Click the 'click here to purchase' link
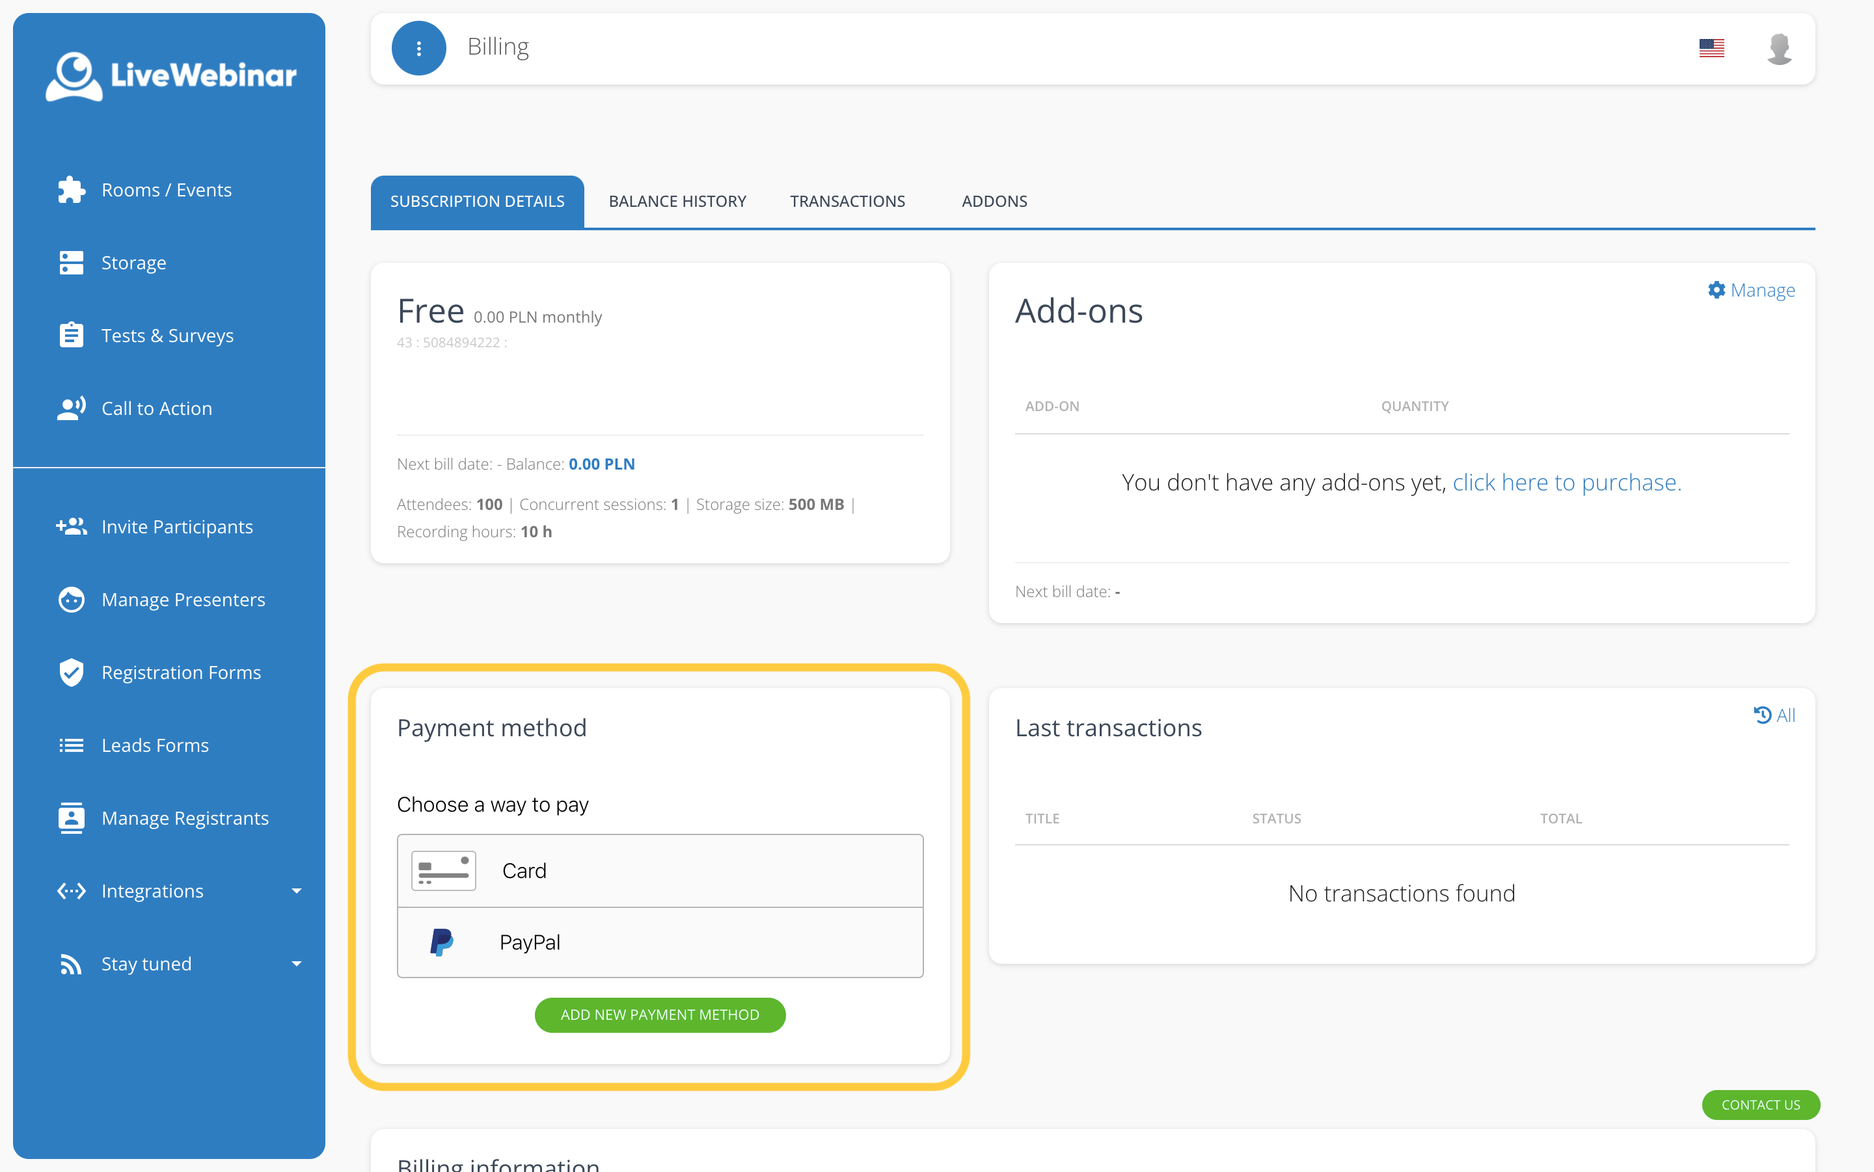Viewport: 1874px width, 1172px height. pyautogui.click(x=1566, y=482)
